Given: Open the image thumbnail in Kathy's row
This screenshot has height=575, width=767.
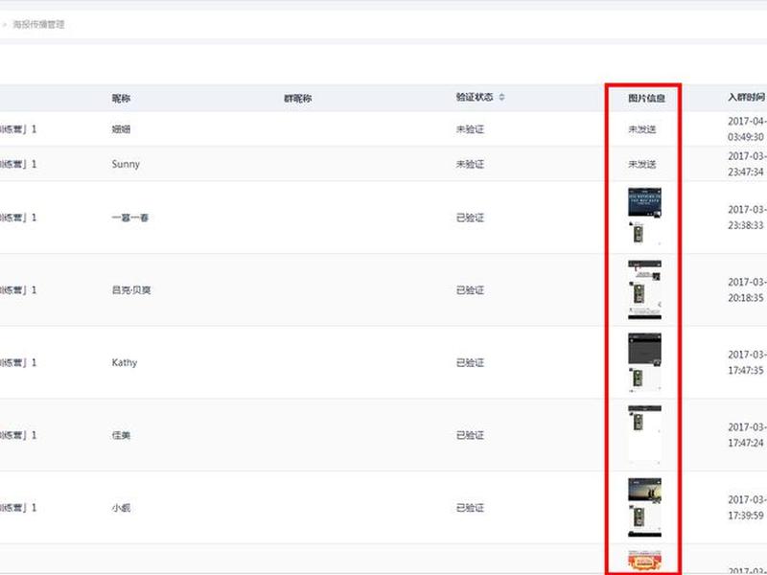Looking at the screenshot, I should point(644,362).
